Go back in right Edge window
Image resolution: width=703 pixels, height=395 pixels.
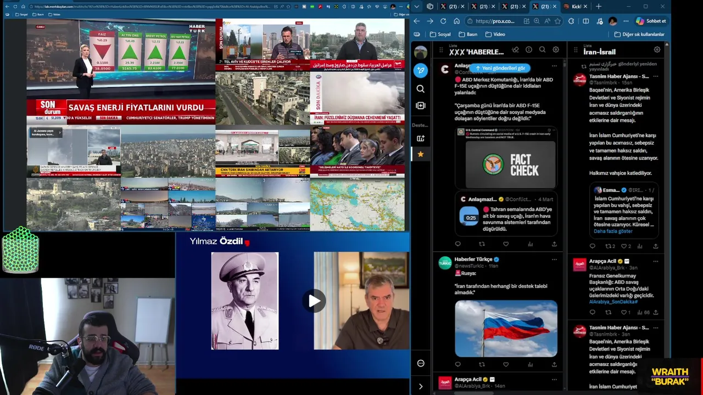(417, 21)
